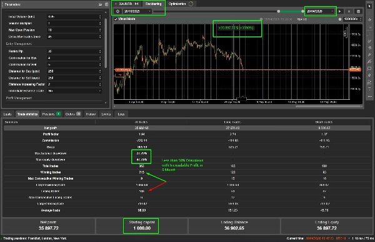The height and width of the screenshot is (242, 375).
Task: Select the XAUUSD instance tab
Action: pyautogui.click(x=128, y=4)
